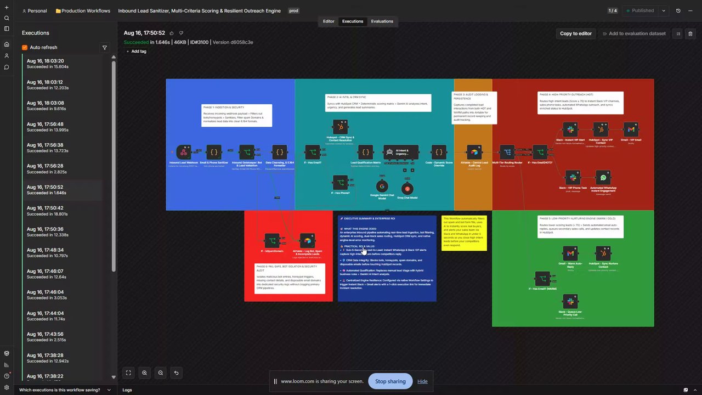
Task: Open workflow version history clock icon
Action: [678, 10]
